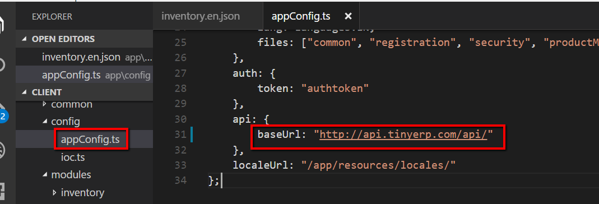Viewport: 599px width, 204px height.
Task: Close the appConfig.ts editor tab
Action: coord(348,16)
